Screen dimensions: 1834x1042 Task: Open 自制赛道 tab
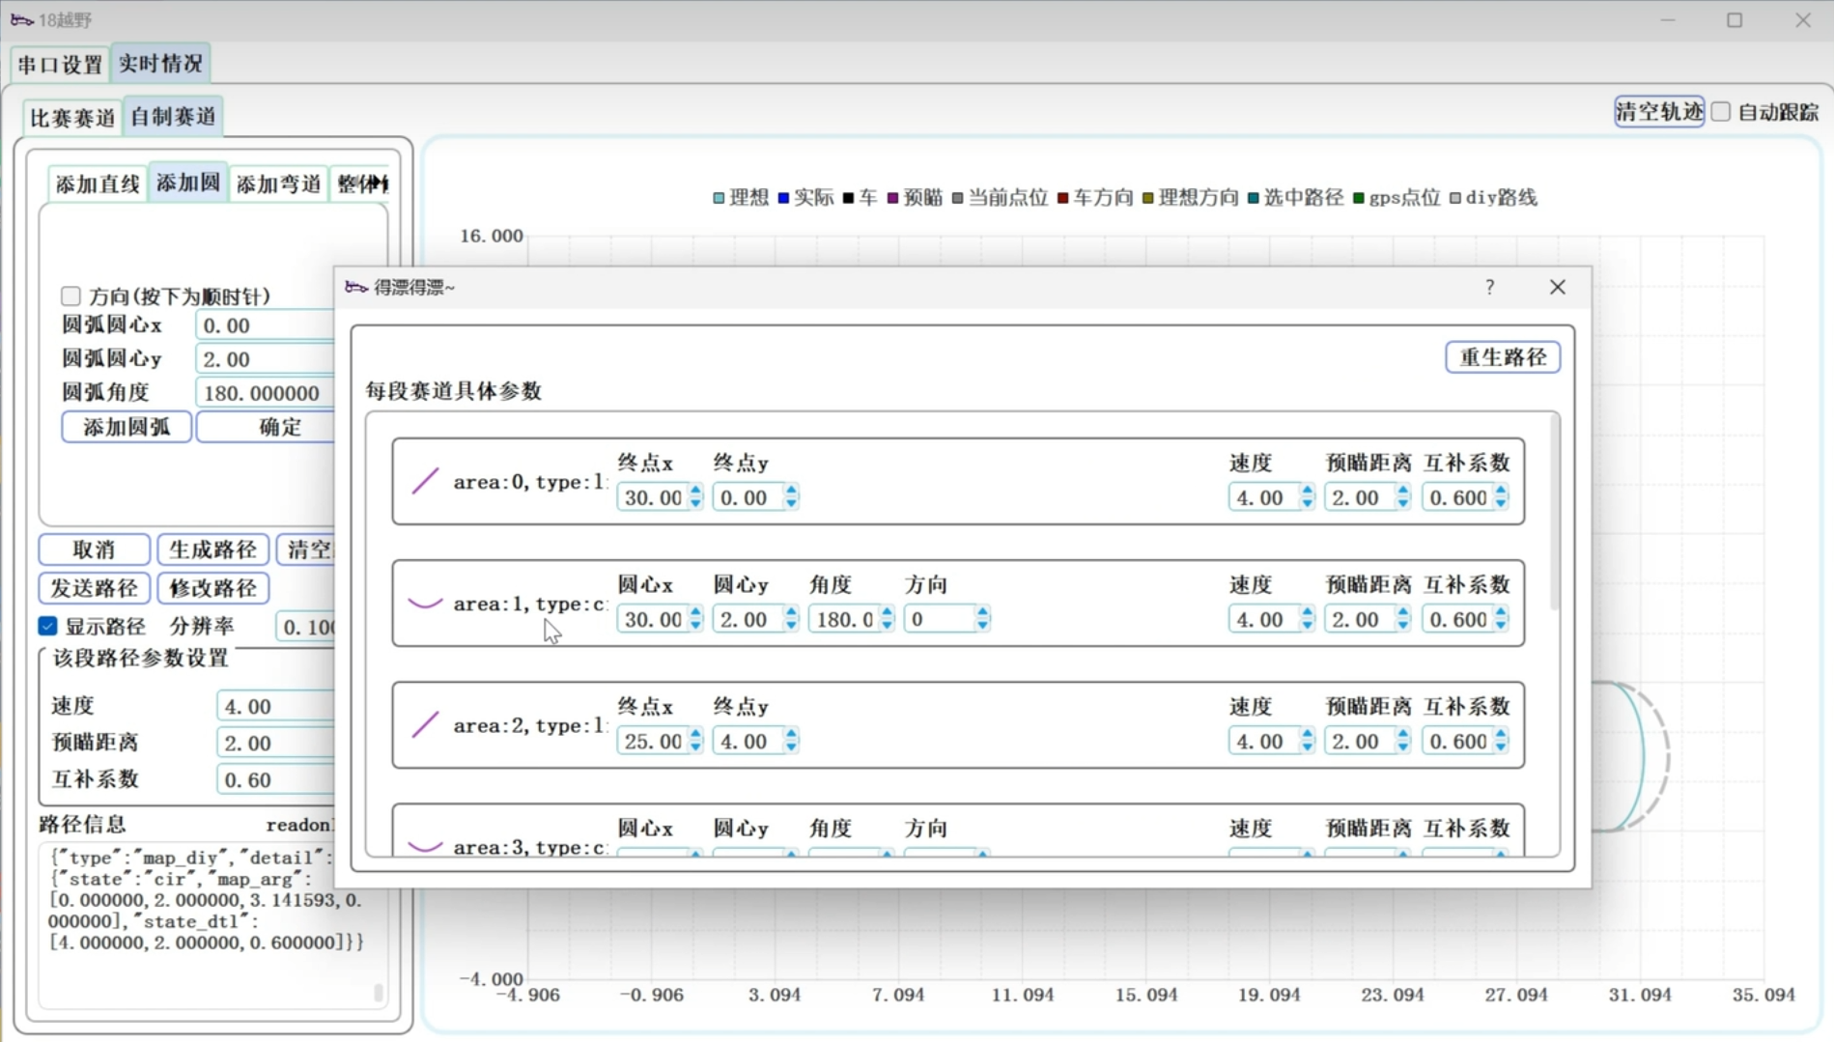pos(173,117)
